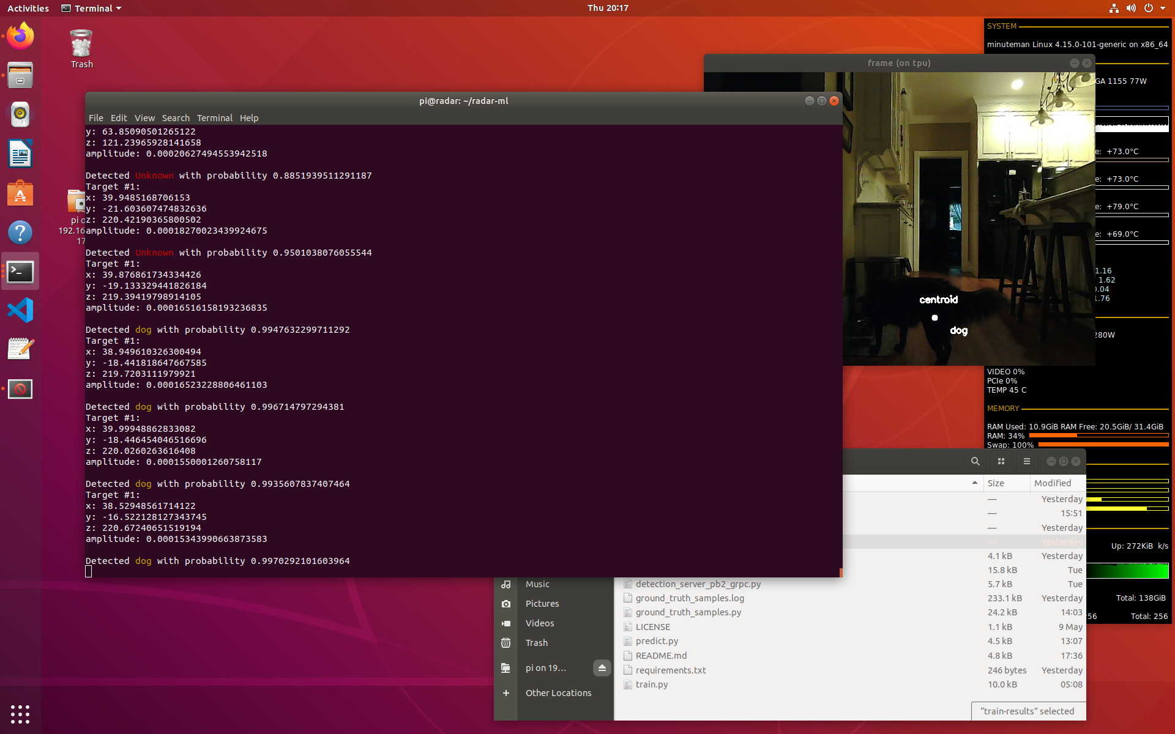Toggle grid view in file manager

tap(1001, 461)
